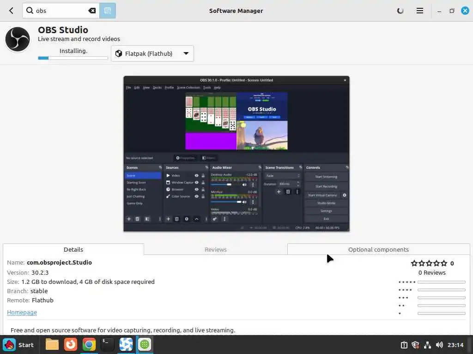Click the OBS Studio app logo
The image size is (473, 354).
[x=18, y=39]
